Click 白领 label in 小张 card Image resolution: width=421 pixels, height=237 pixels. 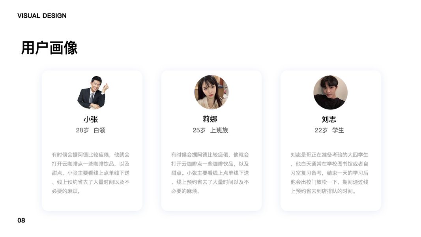pyautogui.click(x=99, y=130)
